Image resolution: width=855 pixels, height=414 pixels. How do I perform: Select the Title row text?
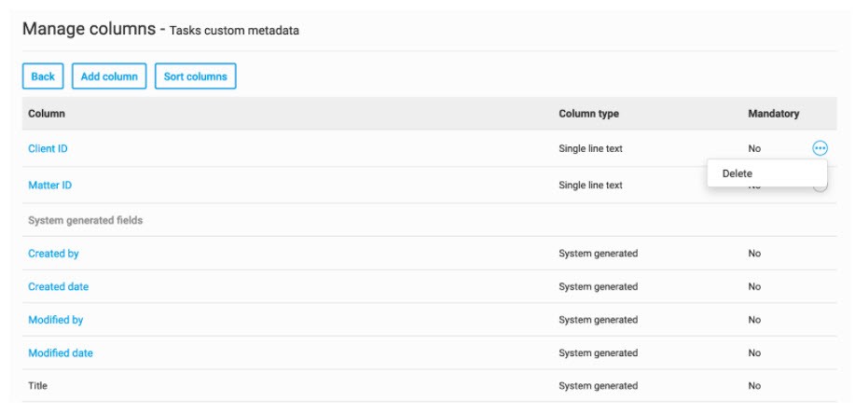[x=37, y=386]
